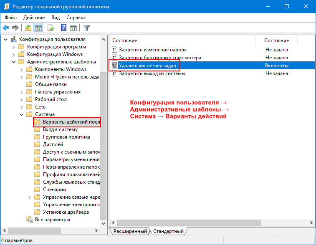Click the policy icon of Запретить изменение пароля
The height and width of the screenshot is (245, 316).
(114, 50)
